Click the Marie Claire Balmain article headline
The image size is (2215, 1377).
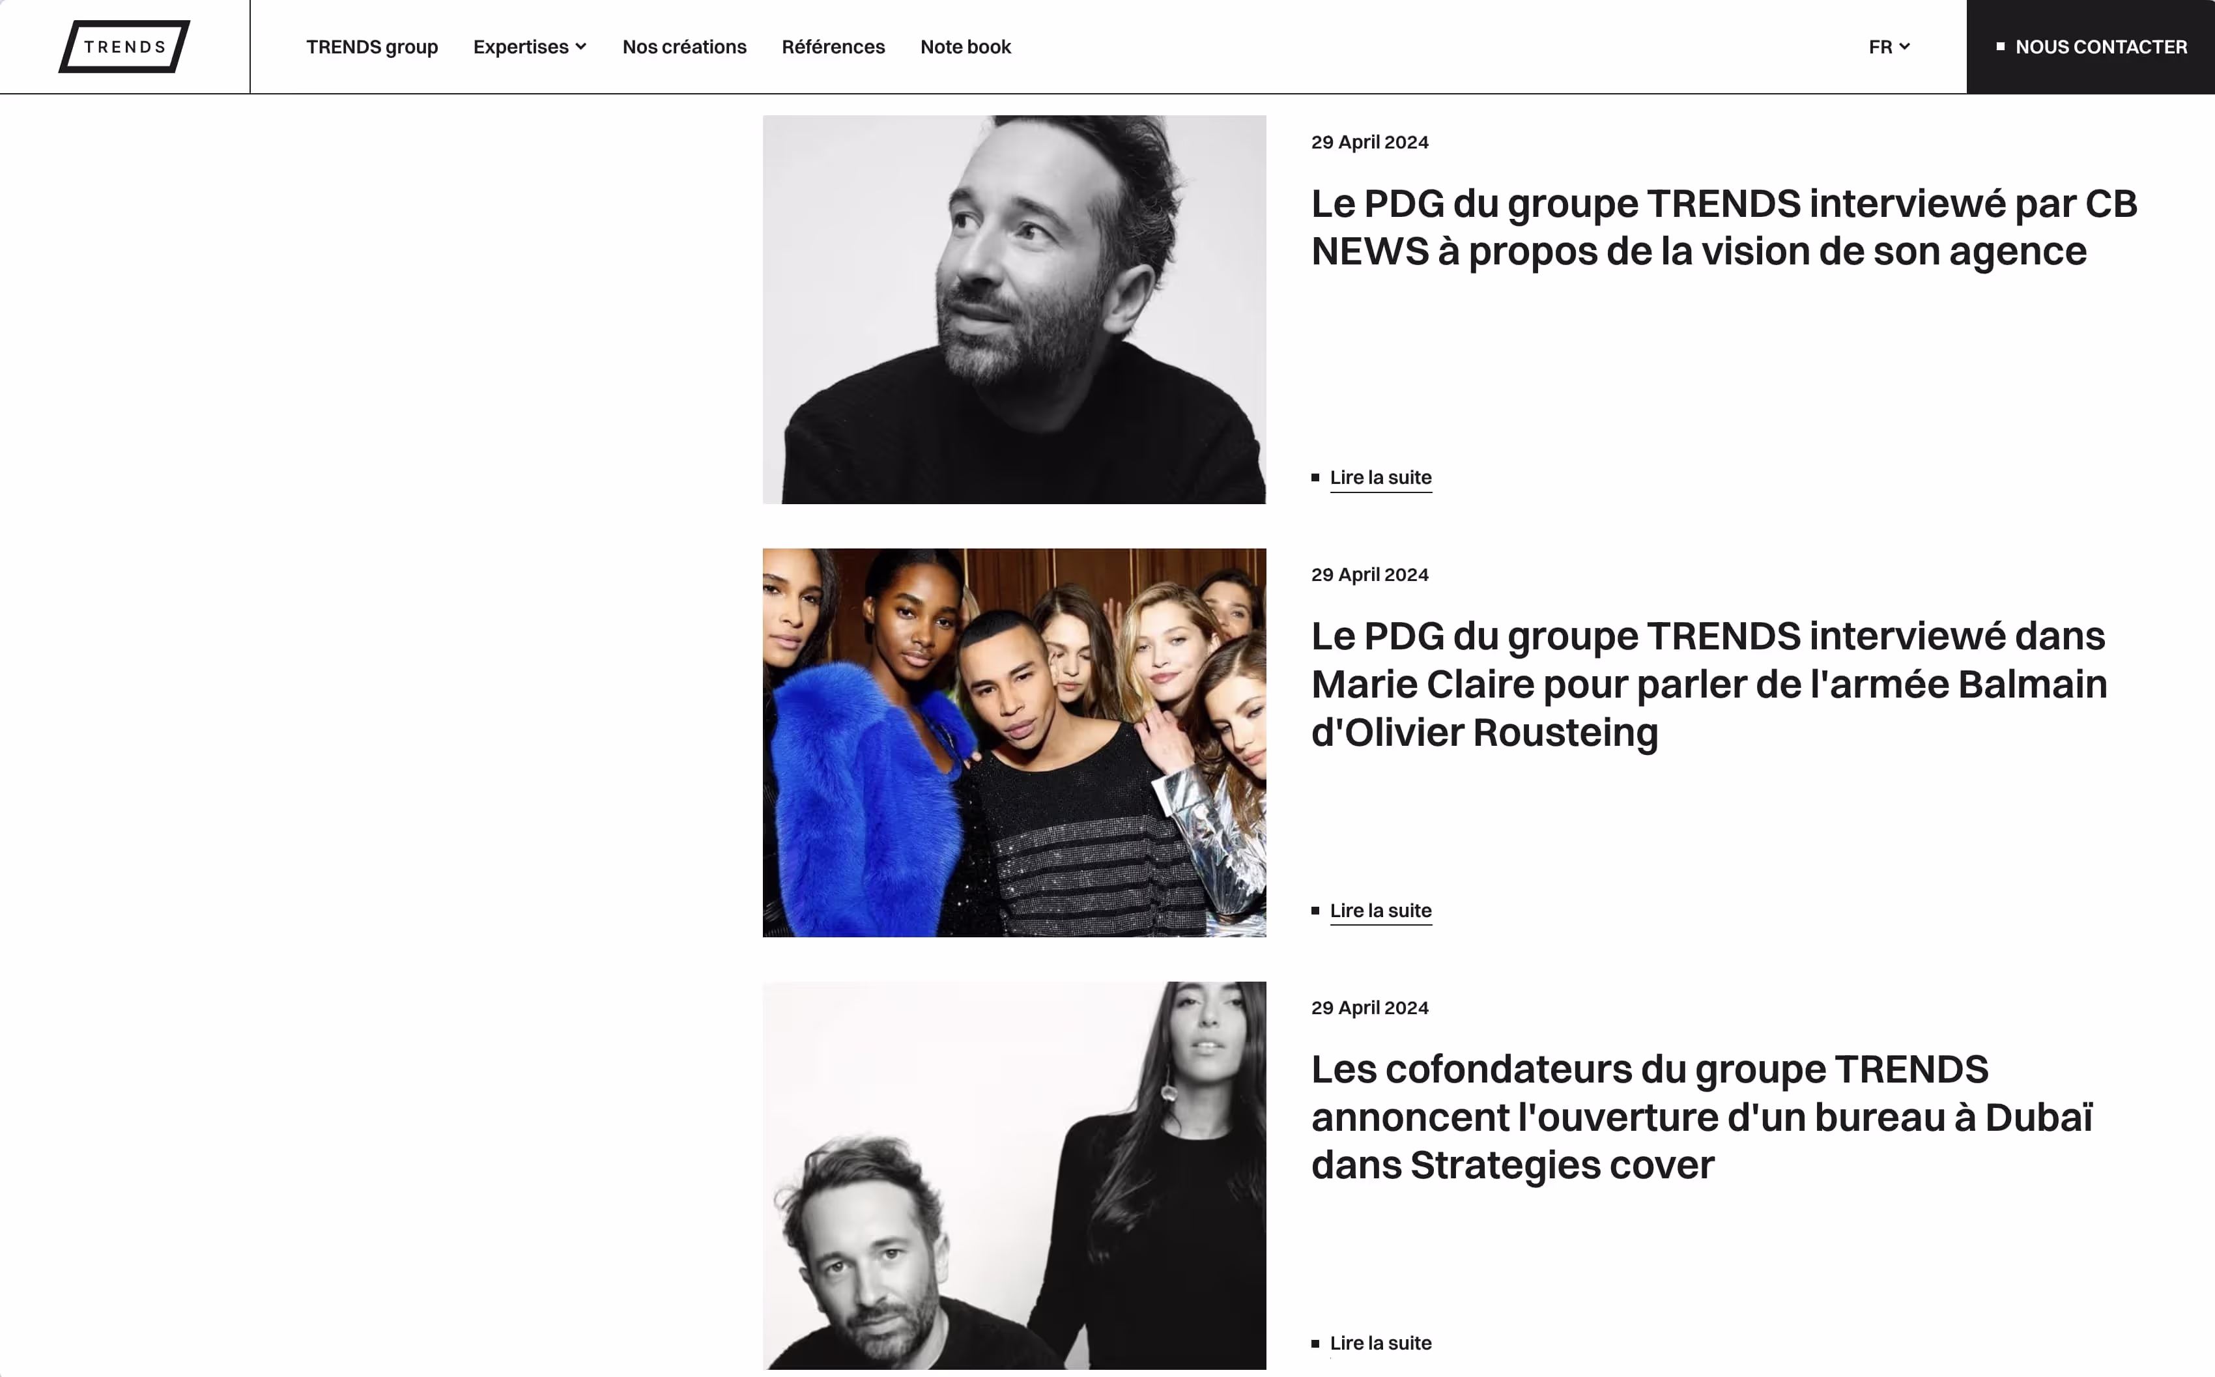pos(1709,685)
